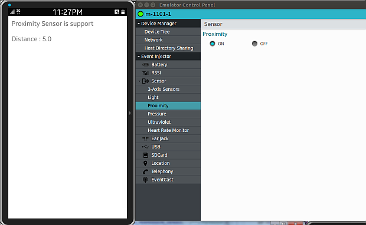Click the emulator signal strength icon

coord(12,12)
